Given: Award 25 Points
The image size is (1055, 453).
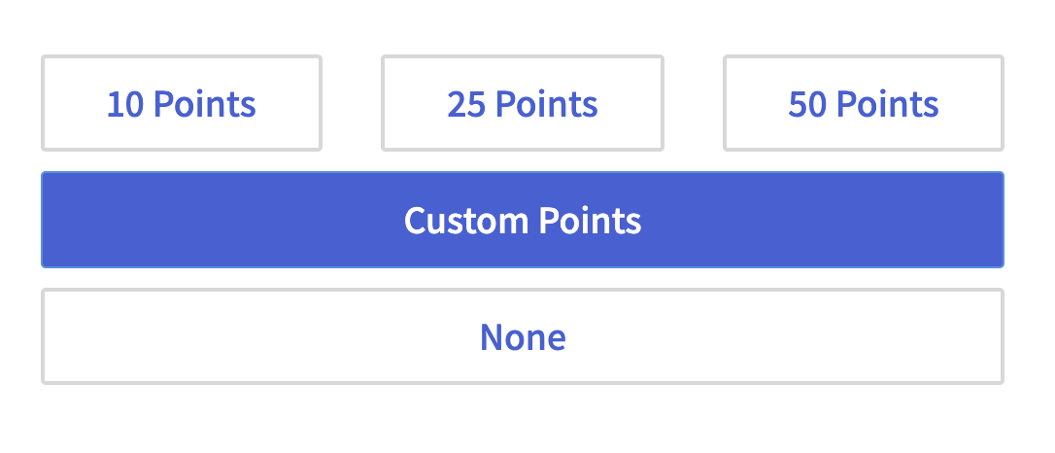Looking at the screenshot, I should coord(523,103).
